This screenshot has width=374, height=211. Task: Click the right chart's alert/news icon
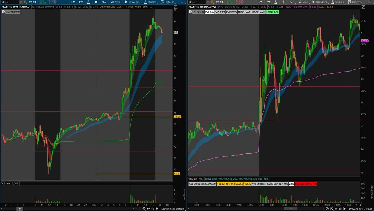[x=268, y=2]
